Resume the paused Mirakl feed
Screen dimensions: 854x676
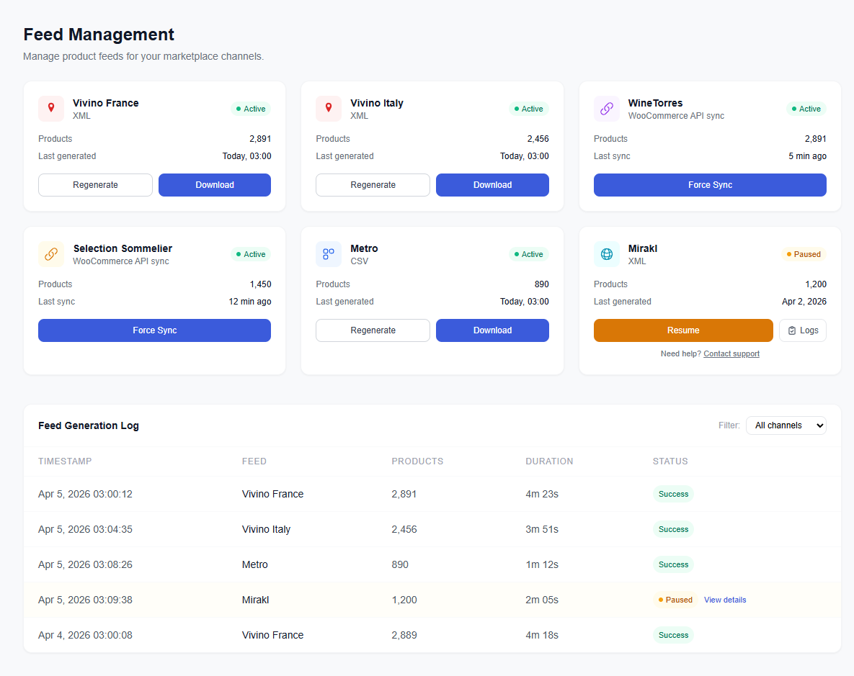tap(683, 330)
